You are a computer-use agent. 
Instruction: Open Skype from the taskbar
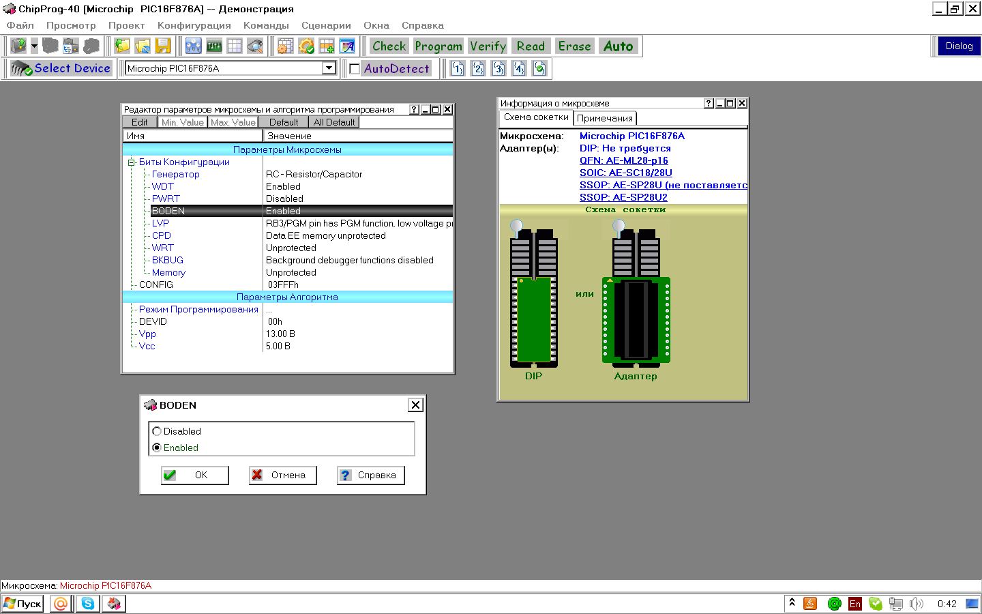(x=88, y=604)
